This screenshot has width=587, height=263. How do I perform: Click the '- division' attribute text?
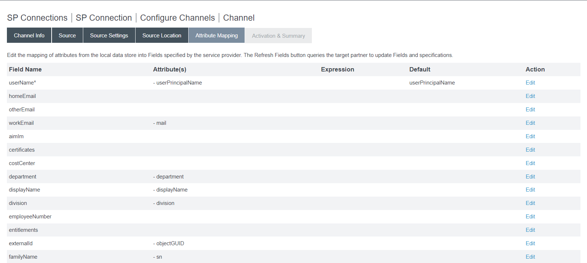tap(164, 203)
